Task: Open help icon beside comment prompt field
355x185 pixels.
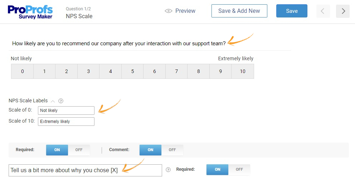Action: pos(168,170)
